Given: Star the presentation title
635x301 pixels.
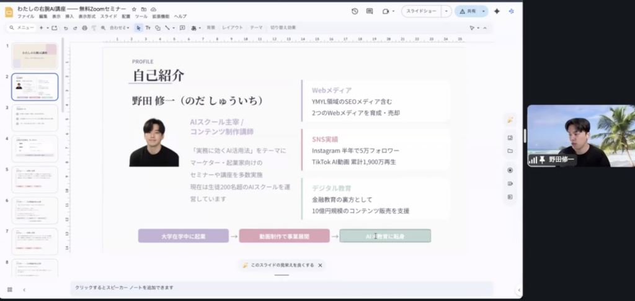Looking at the screenshot, I should (135, 9).
